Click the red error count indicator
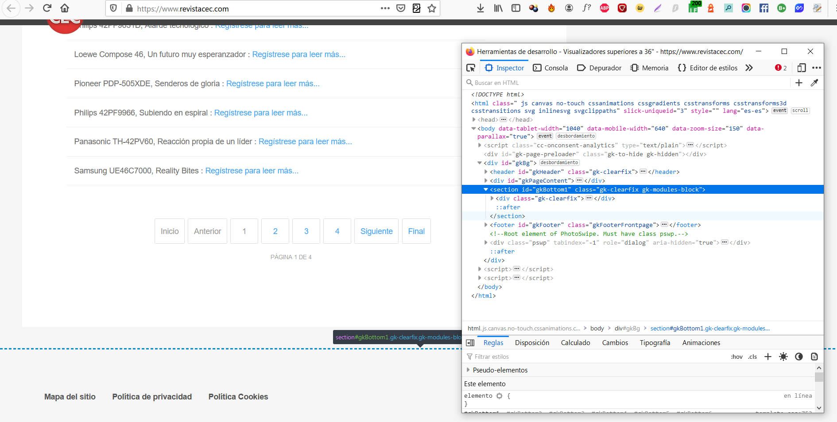 click(x=781, y=68)
